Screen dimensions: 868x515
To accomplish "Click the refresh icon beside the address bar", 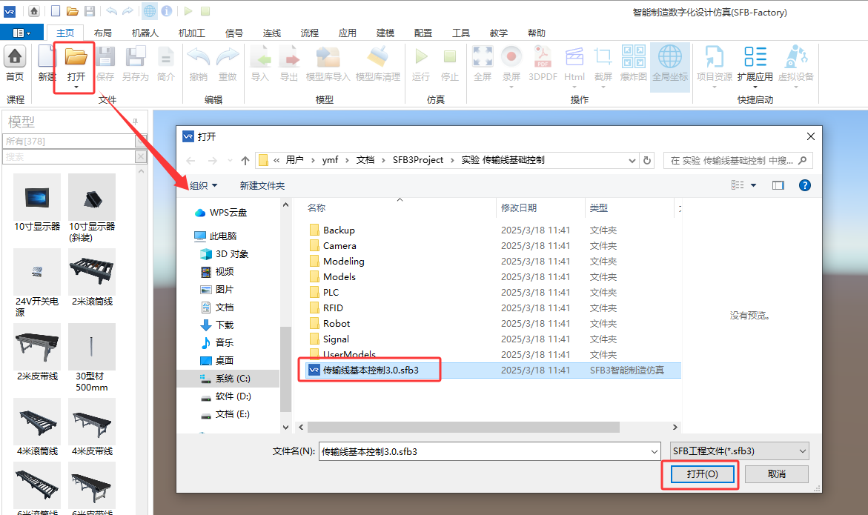I will tap(646, 160).
